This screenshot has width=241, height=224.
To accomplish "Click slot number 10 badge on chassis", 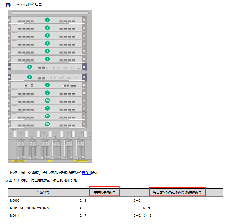I will [x=47, y=100].
